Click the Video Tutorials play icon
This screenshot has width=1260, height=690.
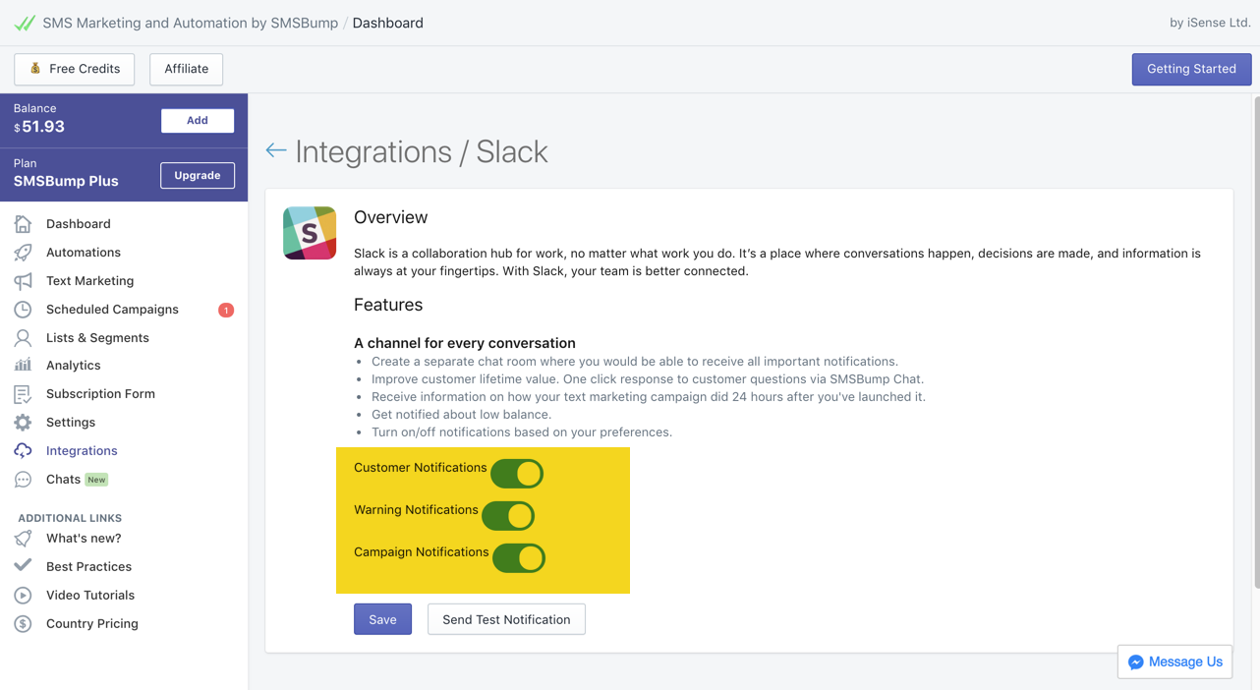click(x=23, y=596)
